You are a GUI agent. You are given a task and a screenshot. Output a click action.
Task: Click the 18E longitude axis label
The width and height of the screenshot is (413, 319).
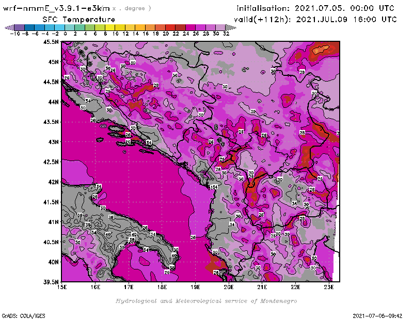(162, 287)
